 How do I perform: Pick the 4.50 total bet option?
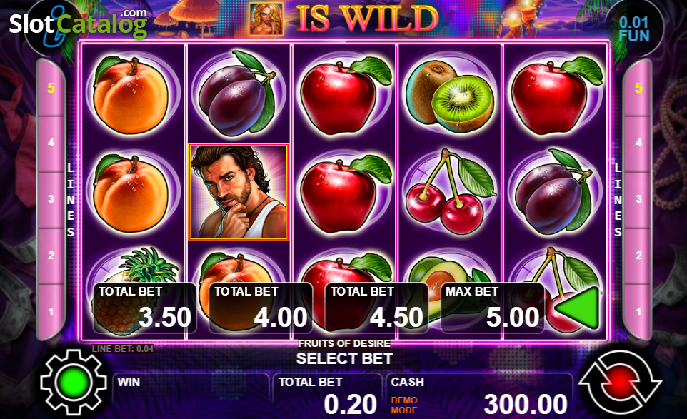click(377, 308)
